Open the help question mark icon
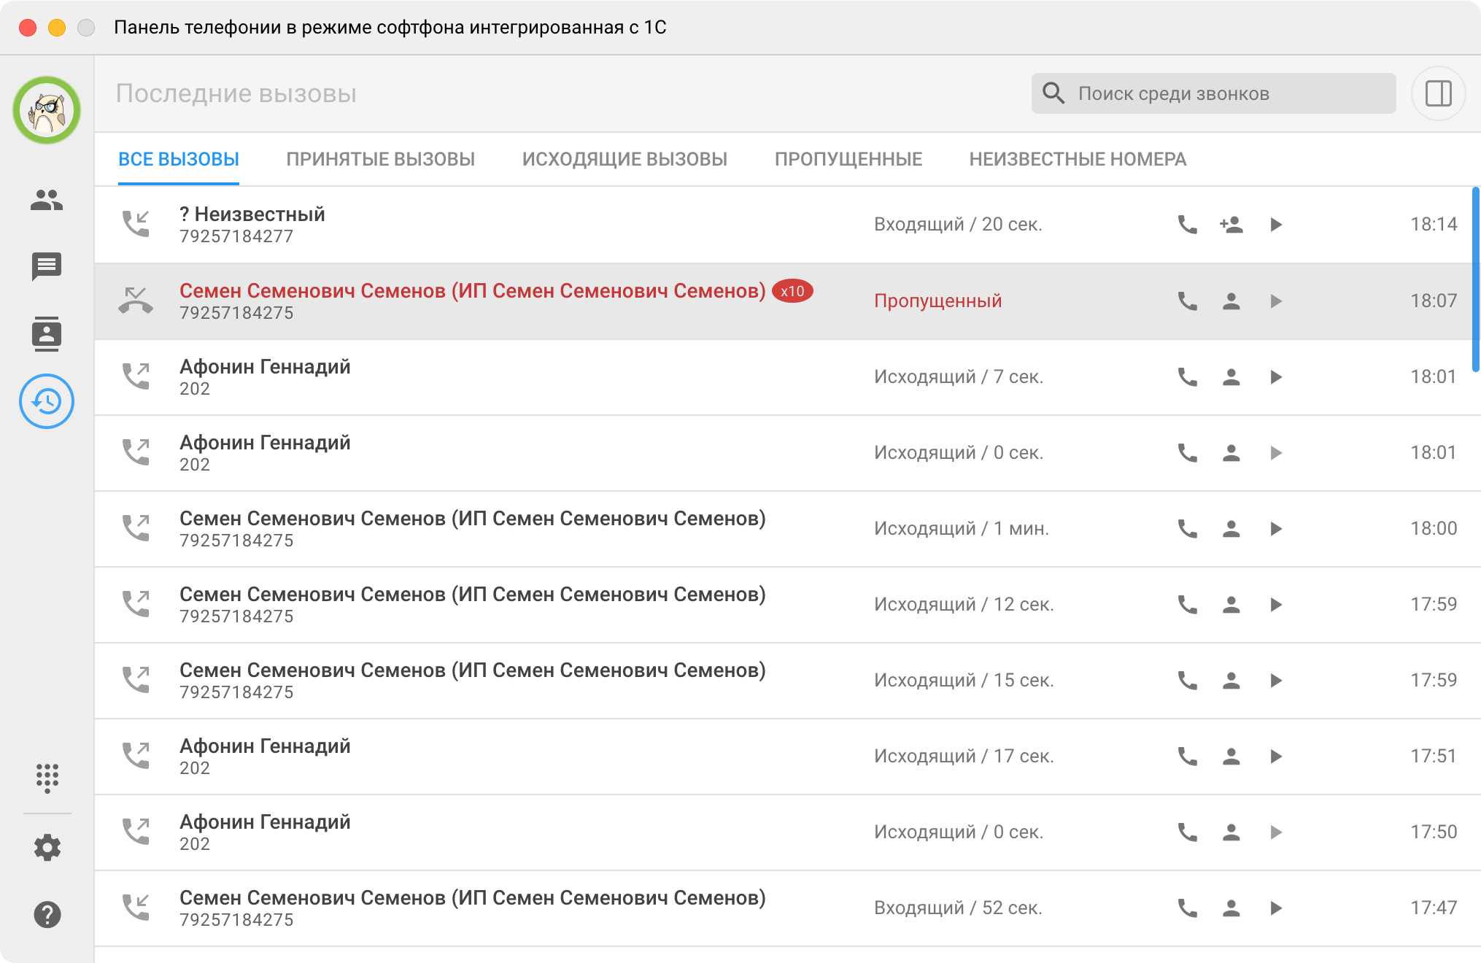This screenshot has height=963, width=1481. (47, 914)
